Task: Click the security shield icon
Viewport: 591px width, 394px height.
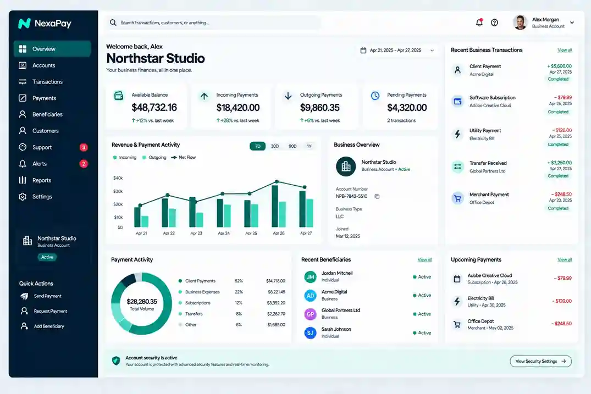Action: coord(116,361)
